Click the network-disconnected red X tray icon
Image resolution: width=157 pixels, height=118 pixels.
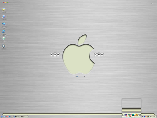(126, 115)
